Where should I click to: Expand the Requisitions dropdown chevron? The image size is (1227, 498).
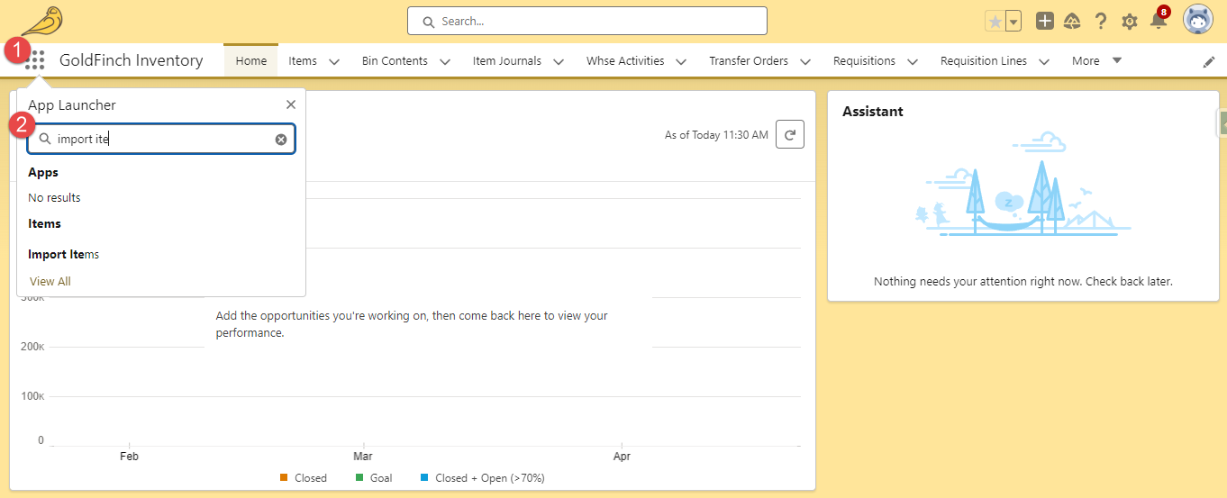[x=913, y=61]
